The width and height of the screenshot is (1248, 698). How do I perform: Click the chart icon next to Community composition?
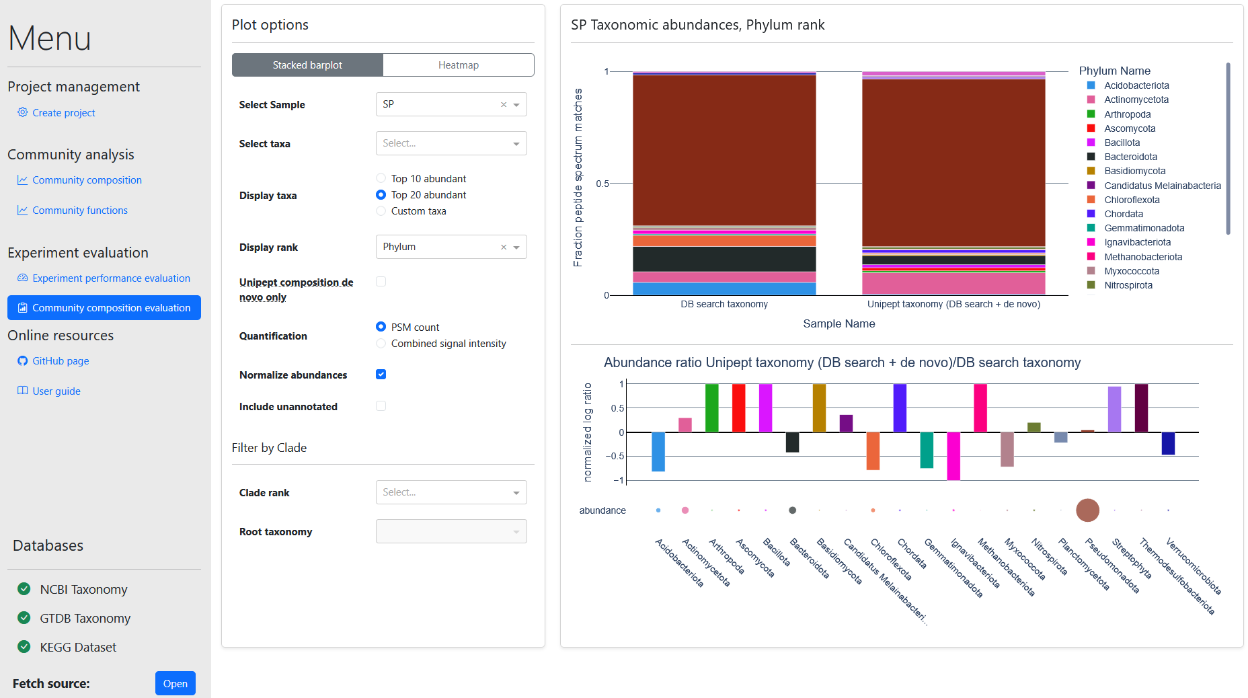coord(22,180)
